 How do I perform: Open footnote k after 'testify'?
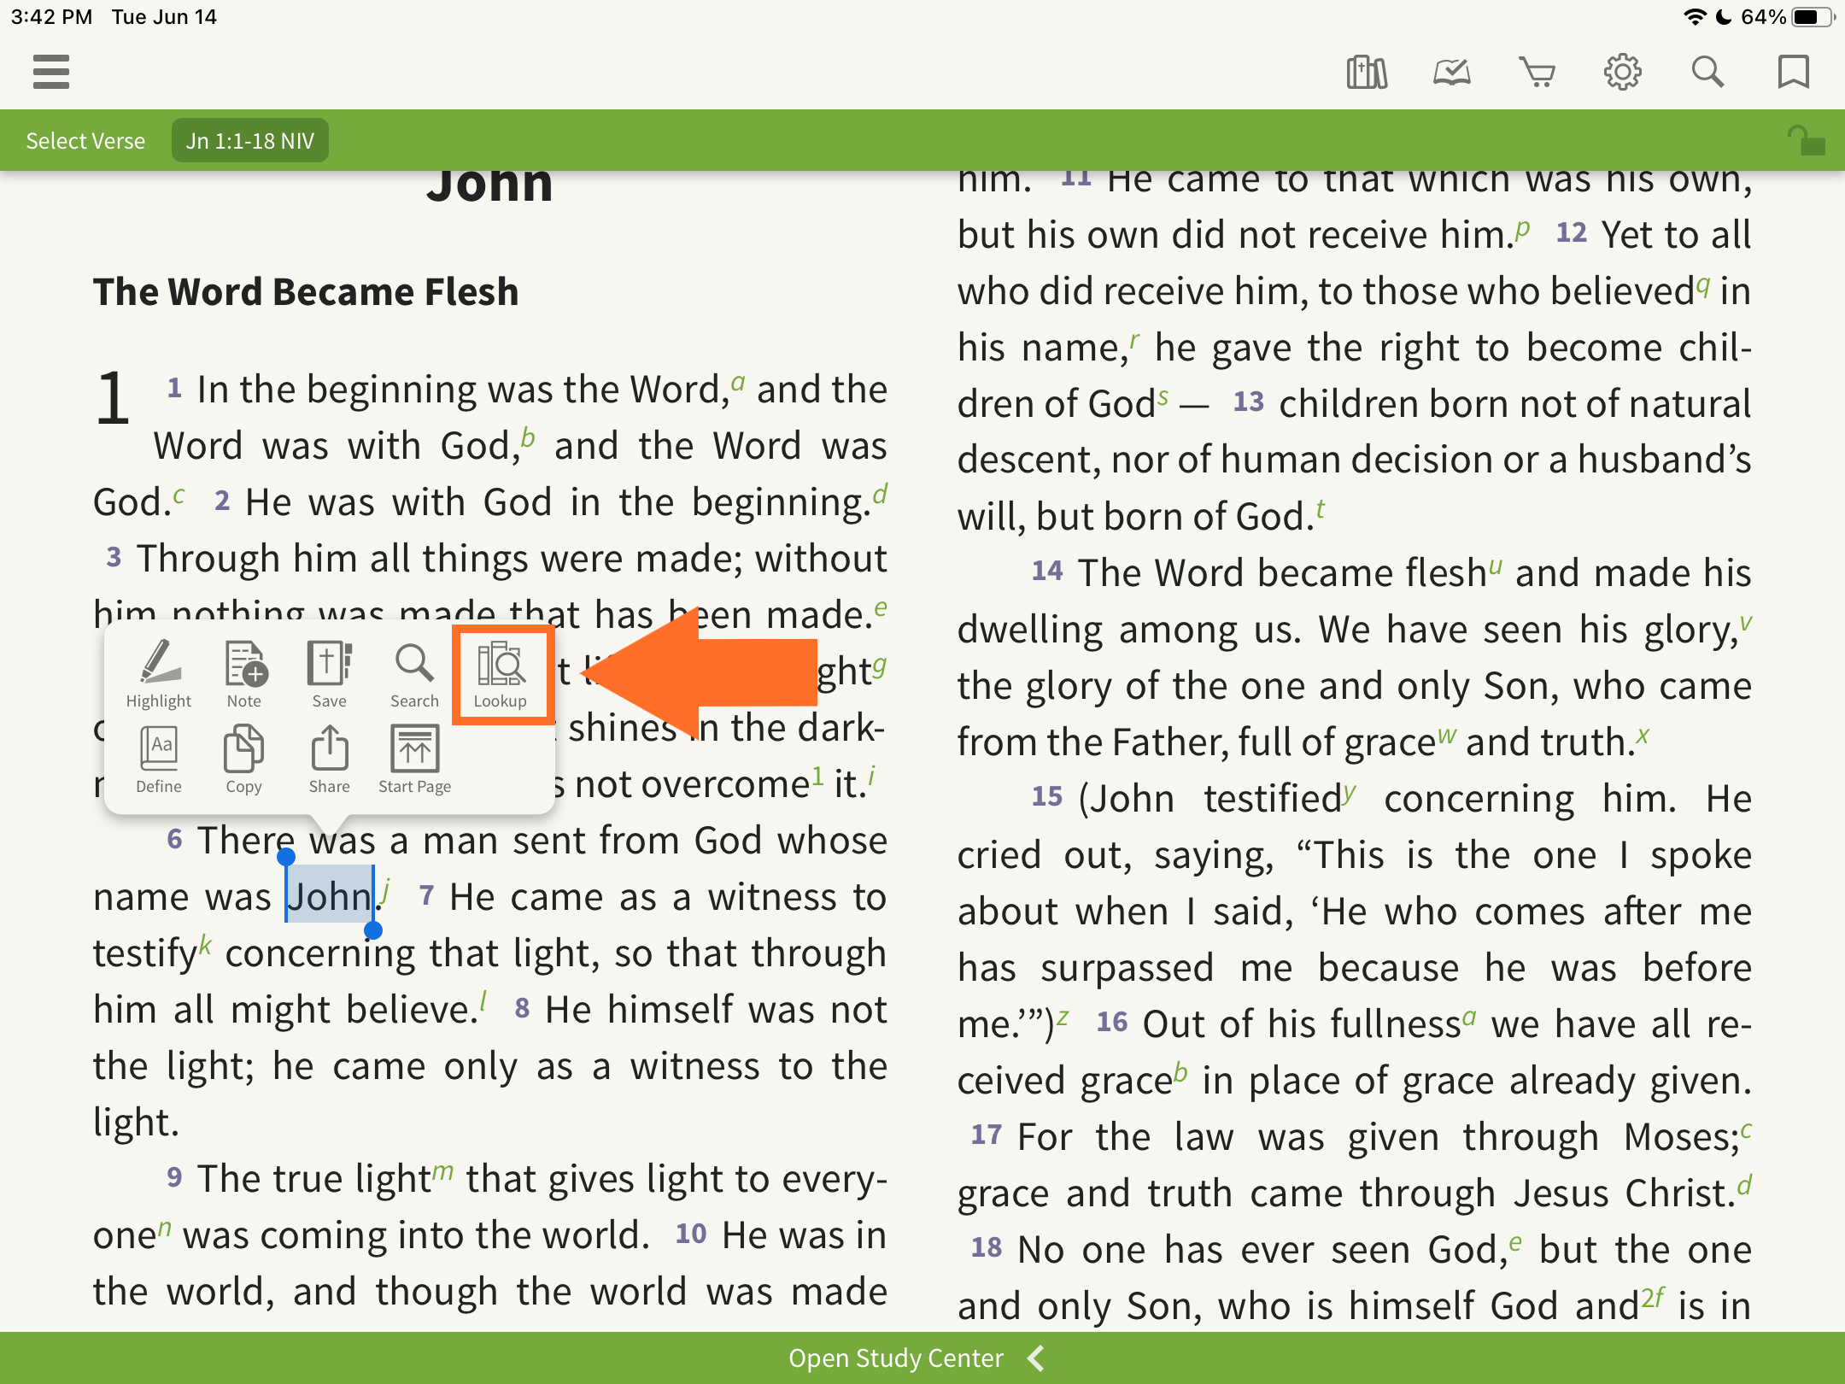[x=205, y=945]
